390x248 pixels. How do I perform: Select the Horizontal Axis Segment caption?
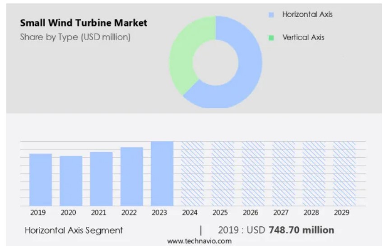click(x=74, y=230)
